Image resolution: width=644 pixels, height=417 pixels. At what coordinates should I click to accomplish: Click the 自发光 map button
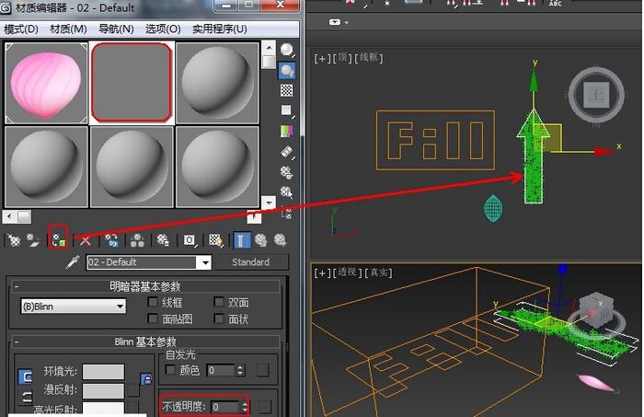click(x=262, y=370)
